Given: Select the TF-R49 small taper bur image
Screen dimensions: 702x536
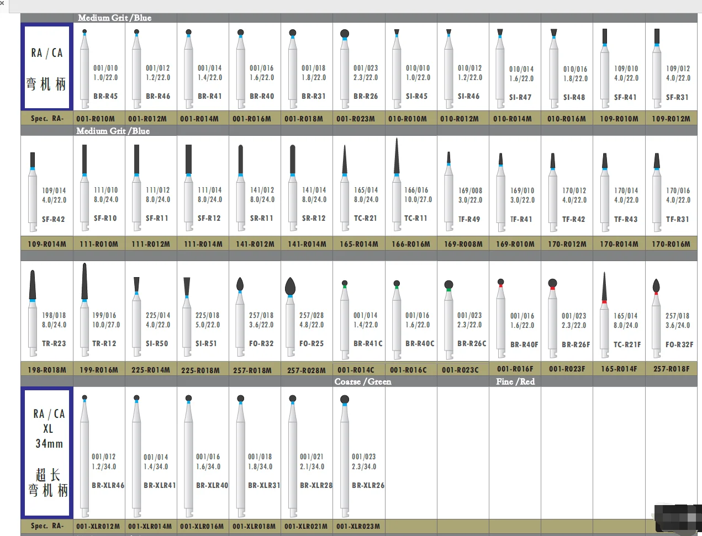Looking at the screenshot, I should click(x=448, y=192).
